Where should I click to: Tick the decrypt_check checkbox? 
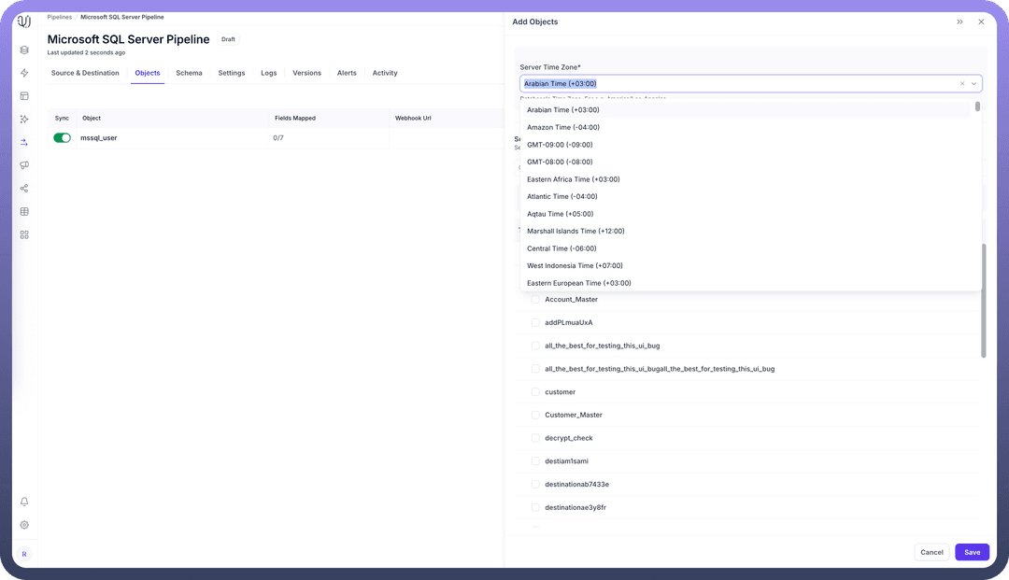[535, 438]
